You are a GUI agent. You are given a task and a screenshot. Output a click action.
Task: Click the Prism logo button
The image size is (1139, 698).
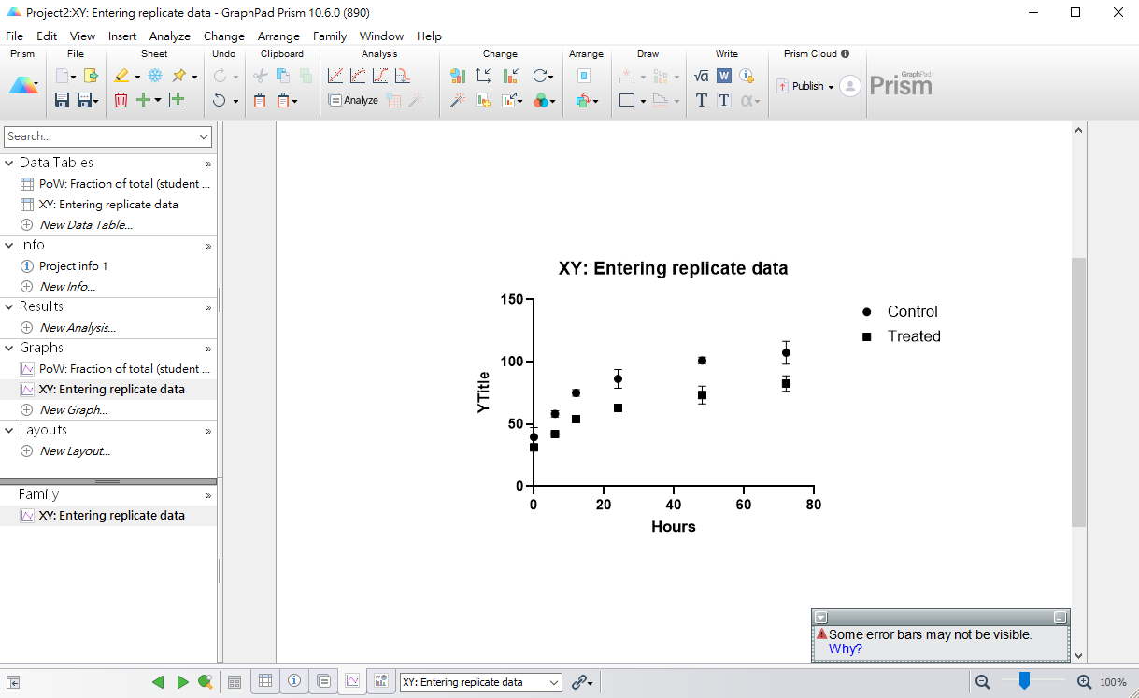point(23,86)
